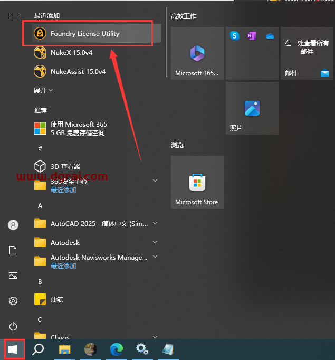Viewport: 335px width, 360px height.
Task: Open the 照片 photos tile
Action: [252, 108]
